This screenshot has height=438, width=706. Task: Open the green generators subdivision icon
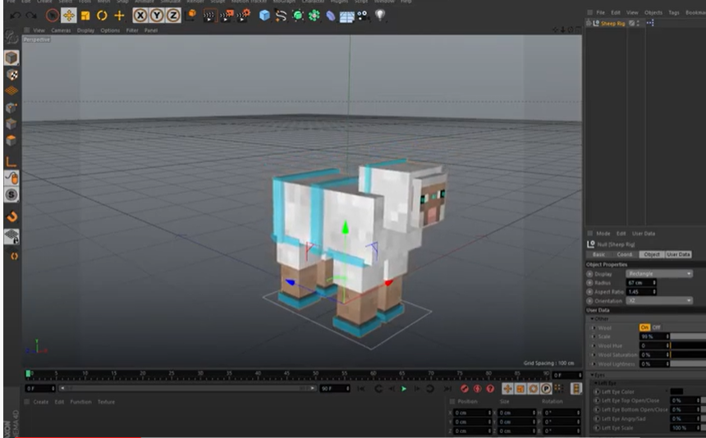[x=298, y=16]
